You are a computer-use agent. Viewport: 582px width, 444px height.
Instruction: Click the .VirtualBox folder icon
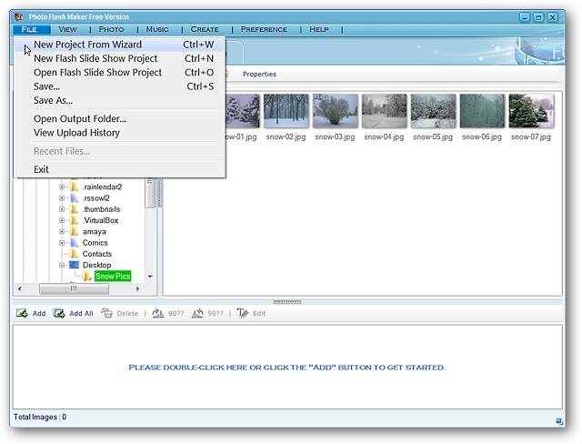(75, 220)
